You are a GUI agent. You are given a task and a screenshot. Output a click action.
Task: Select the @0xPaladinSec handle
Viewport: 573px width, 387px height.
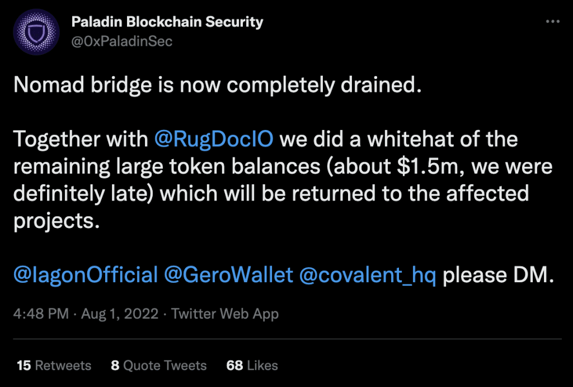click(x=122, y=41)
